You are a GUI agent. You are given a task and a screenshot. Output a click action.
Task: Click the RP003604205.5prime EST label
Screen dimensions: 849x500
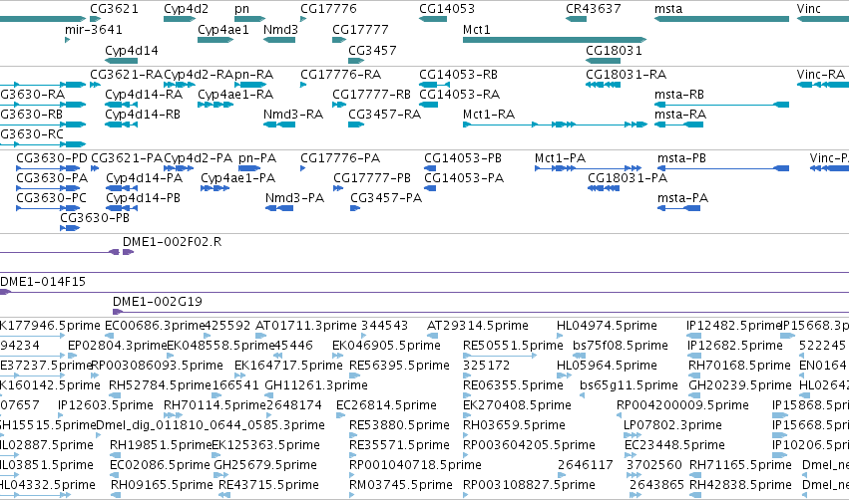coord(529,445)
